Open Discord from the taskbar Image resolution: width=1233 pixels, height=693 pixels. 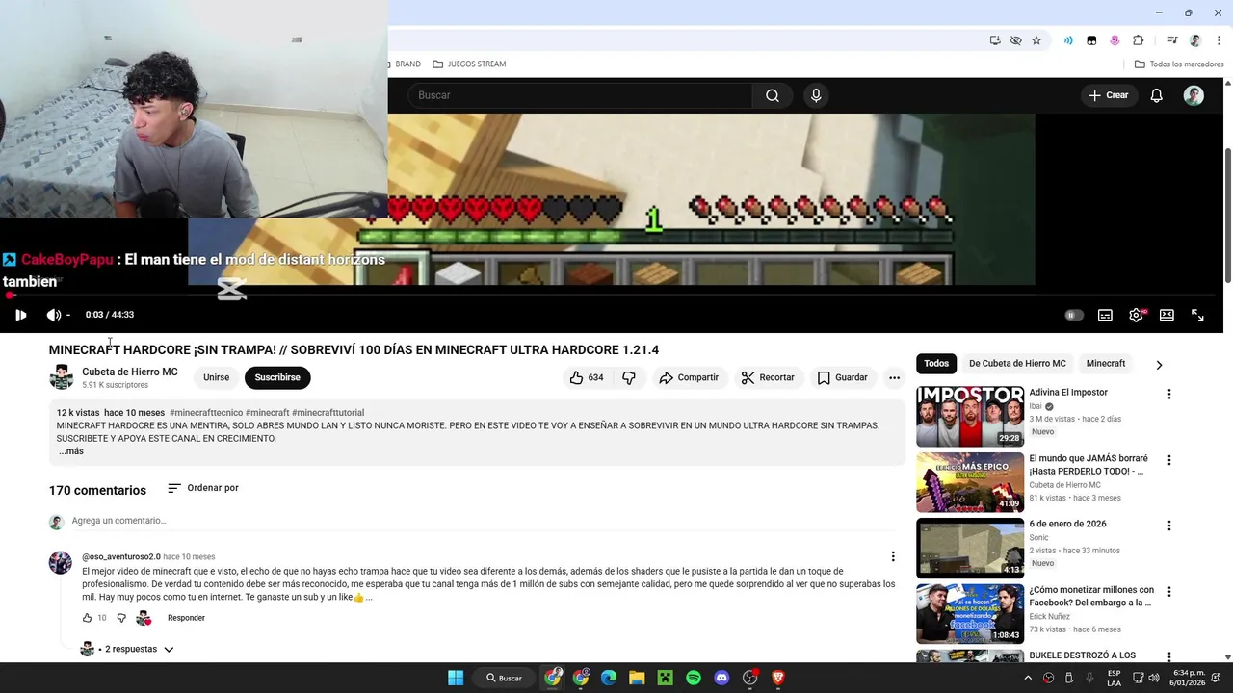(x=721, y=678)
